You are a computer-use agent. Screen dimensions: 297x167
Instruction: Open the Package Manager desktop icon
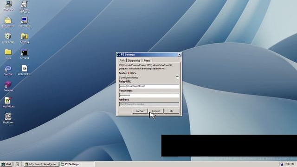pos(25,7)
